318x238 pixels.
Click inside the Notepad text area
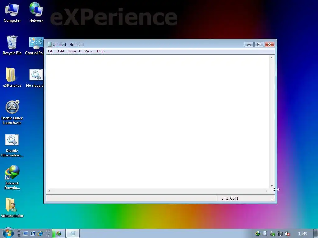pyautogui.click(x=157, y=121)
